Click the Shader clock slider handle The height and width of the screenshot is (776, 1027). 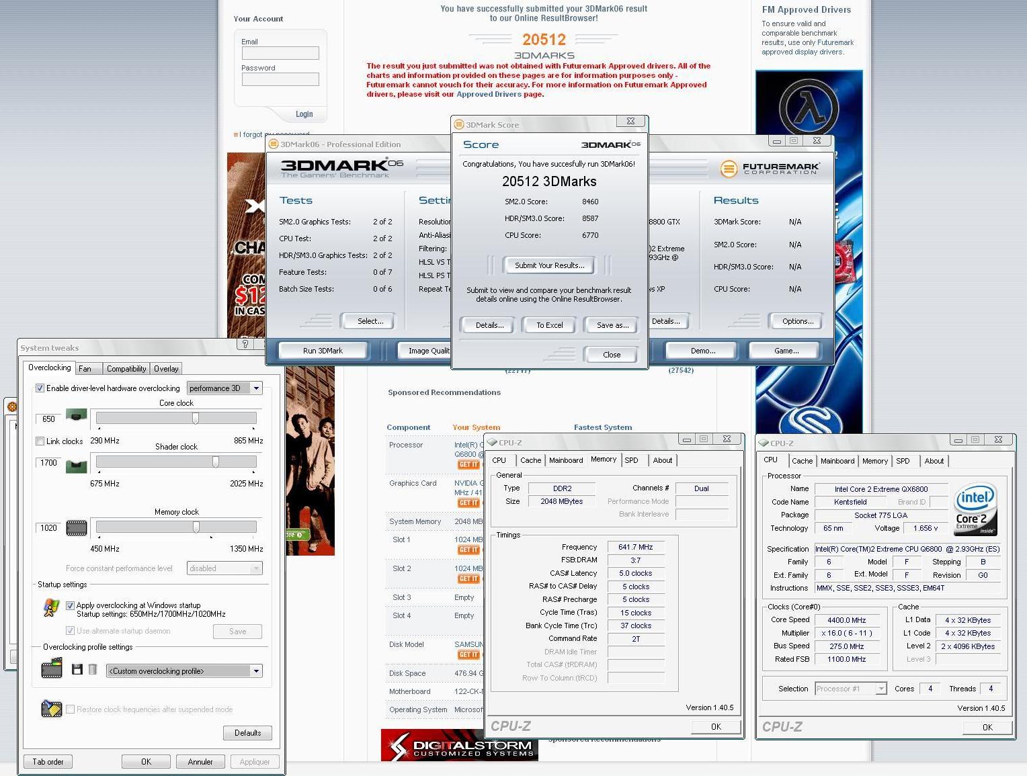(x=216, y=462)
